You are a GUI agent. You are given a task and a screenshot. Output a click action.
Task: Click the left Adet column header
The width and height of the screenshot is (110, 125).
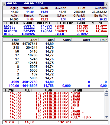point(29,40)
